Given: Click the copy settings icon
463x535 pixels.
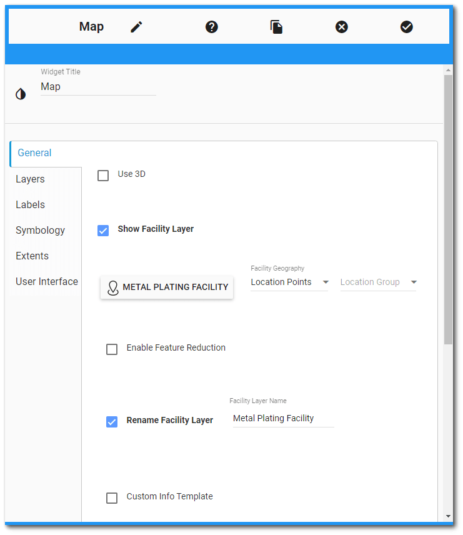Looking at the screenshot, I should point(276,27).
